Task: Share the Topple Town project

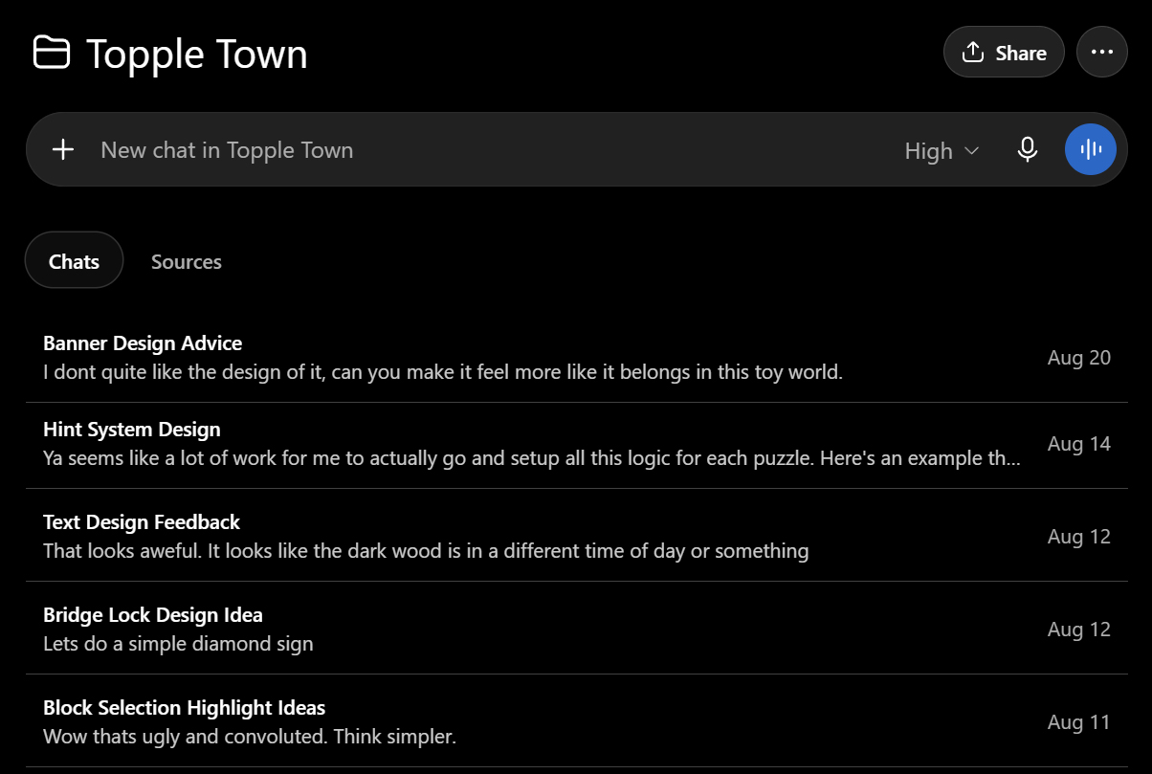Action: [1004, 52]
